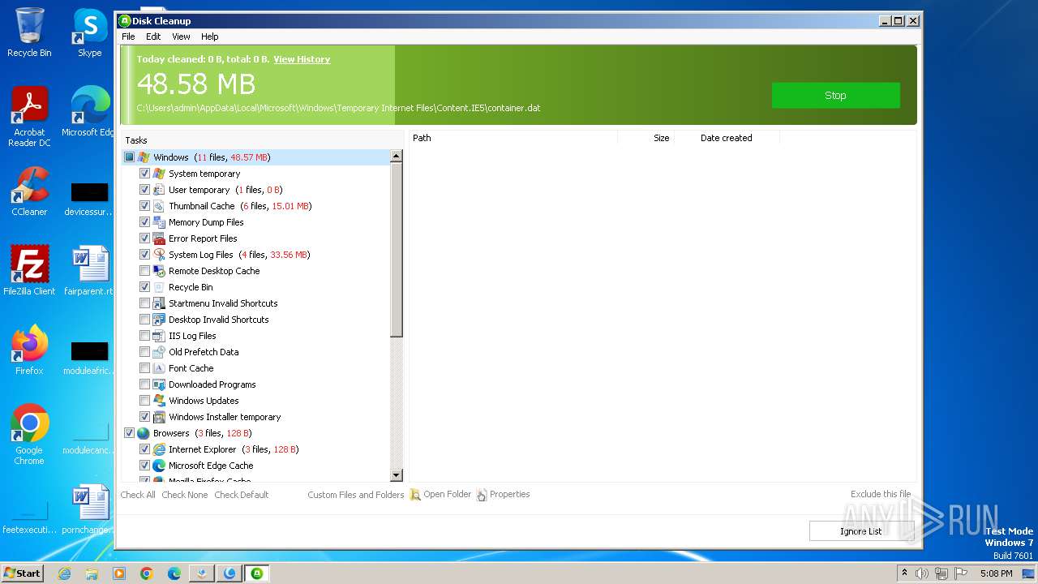The width and height of the screenshot is (1038, 584).
Task: Uncheck System temporary checkbox
Action: [x=144, y=174]
